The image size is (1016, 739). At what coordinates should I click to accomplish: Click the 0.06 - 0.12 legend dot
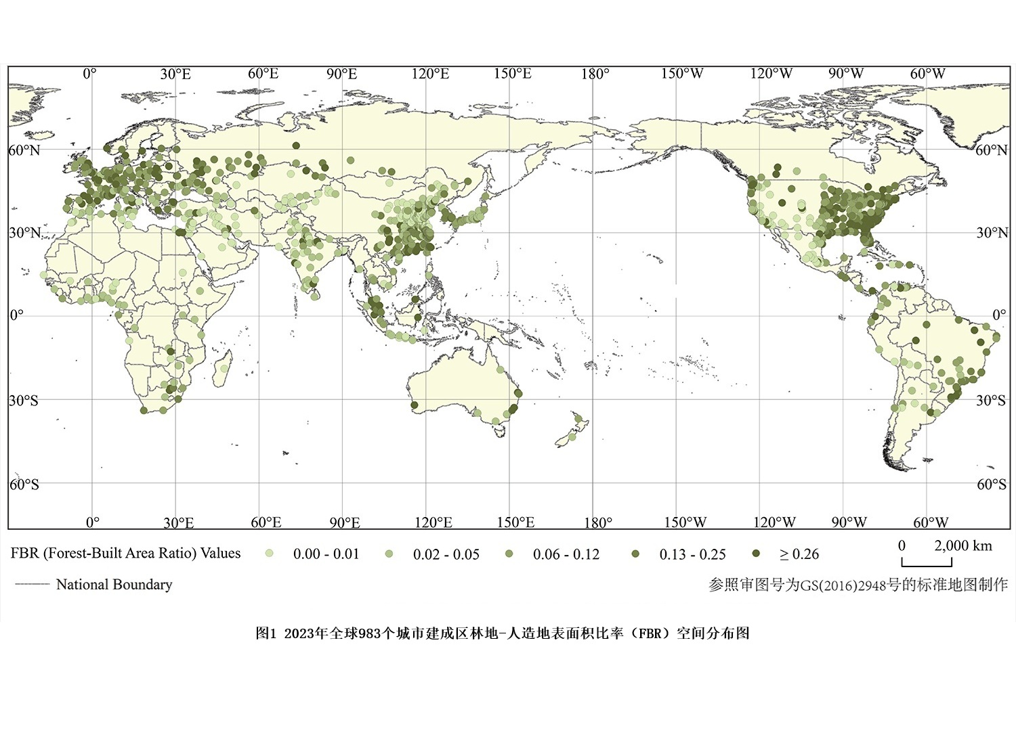click(509, 554)
